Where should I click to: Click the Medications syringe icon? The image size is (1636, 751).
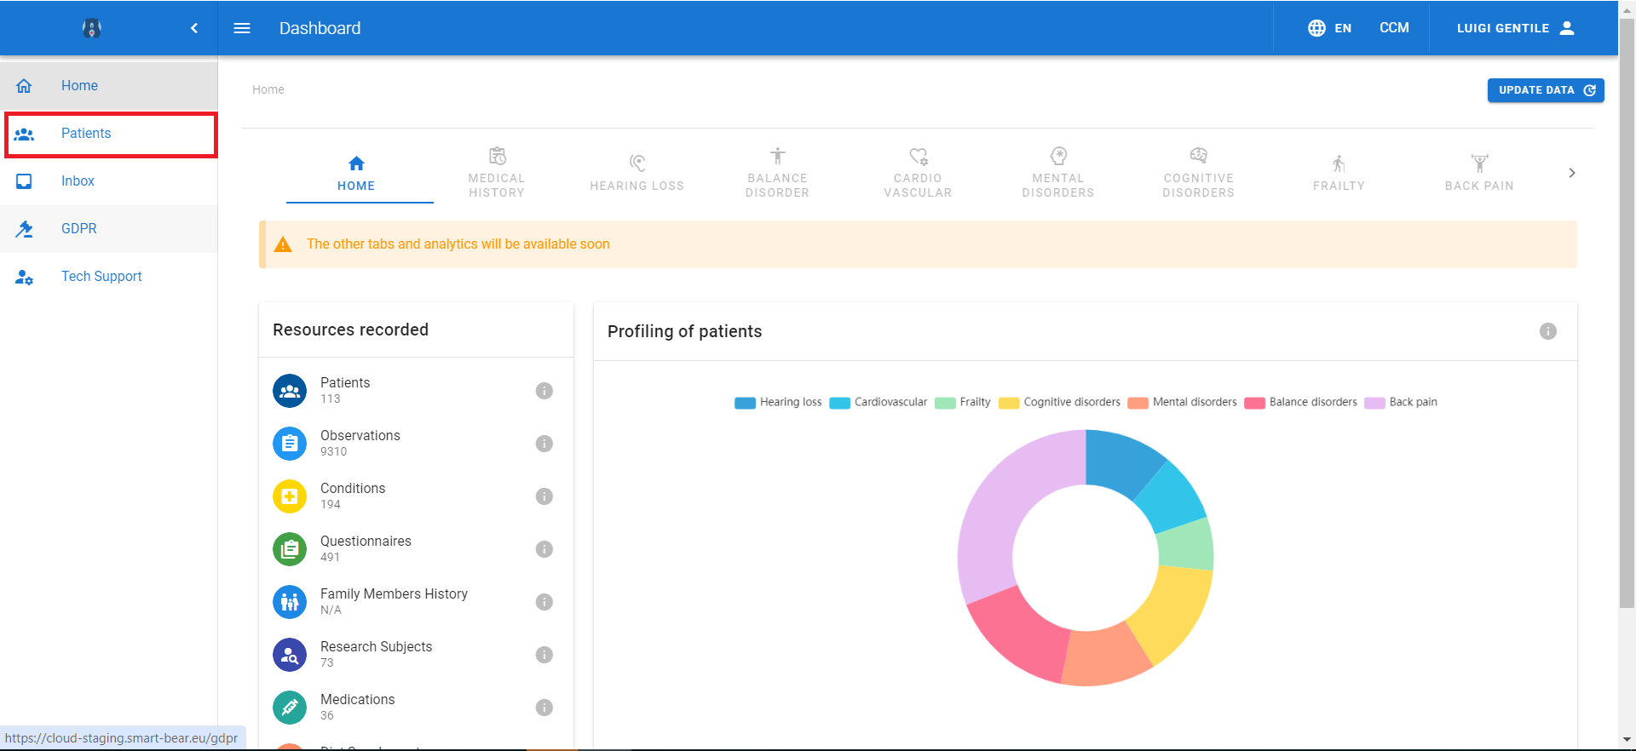(x=290, y=708)
